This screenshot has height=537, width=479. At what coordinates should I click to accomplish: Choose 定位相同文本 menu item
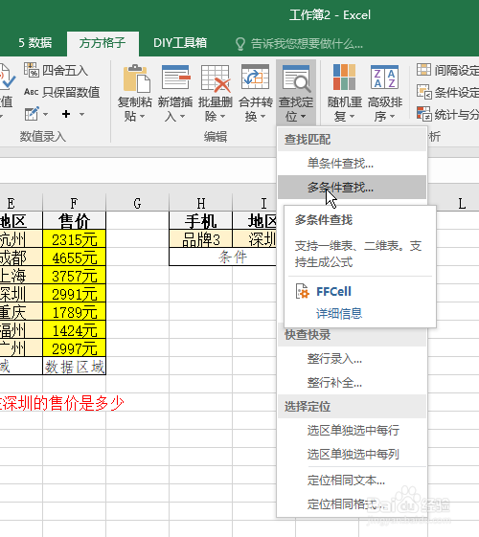pos(352,481)
